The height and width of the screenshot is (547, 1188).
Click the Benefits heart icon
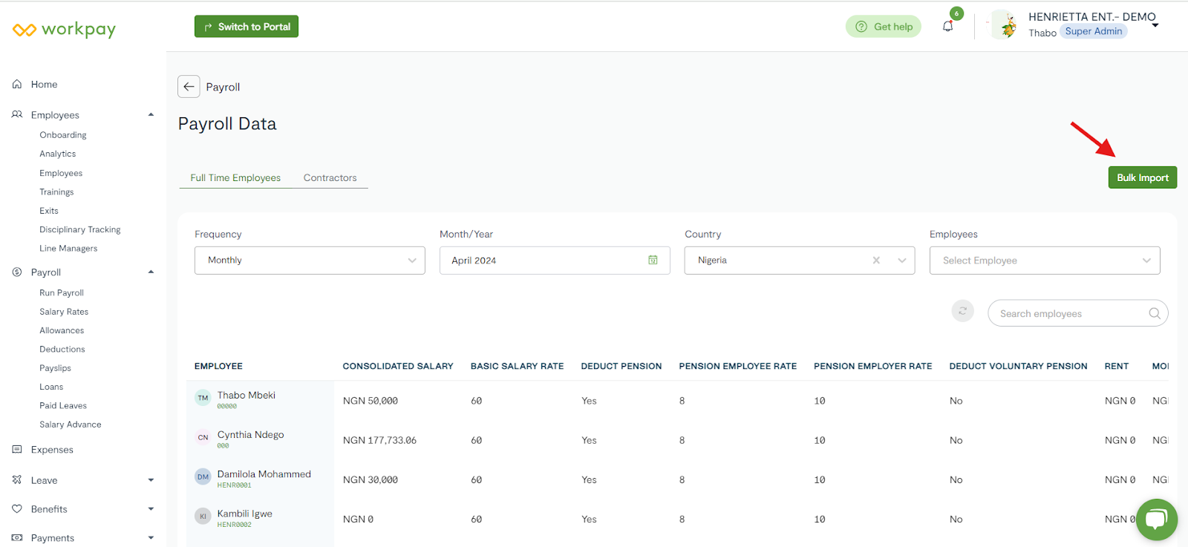click(x=17, y=509)
